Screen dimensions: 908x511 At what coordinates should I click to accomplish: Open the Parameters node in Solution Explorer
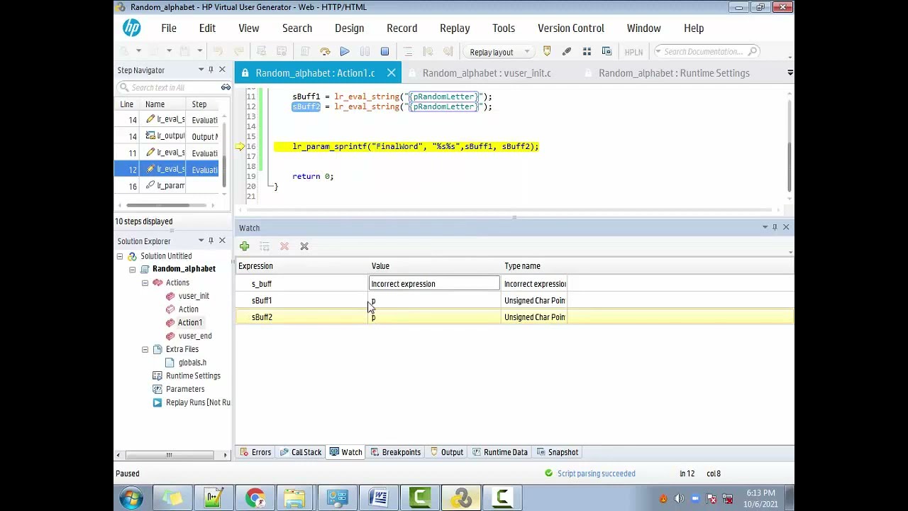(185, 389)
